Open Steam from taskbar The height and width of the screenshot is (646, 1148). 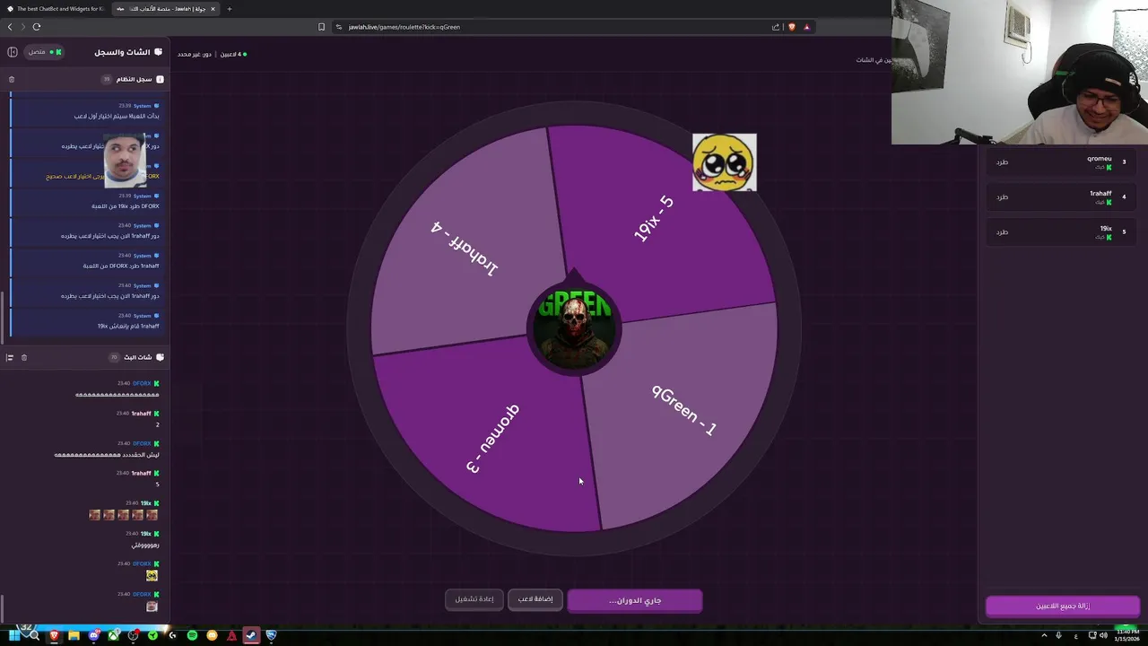(251, 635)
